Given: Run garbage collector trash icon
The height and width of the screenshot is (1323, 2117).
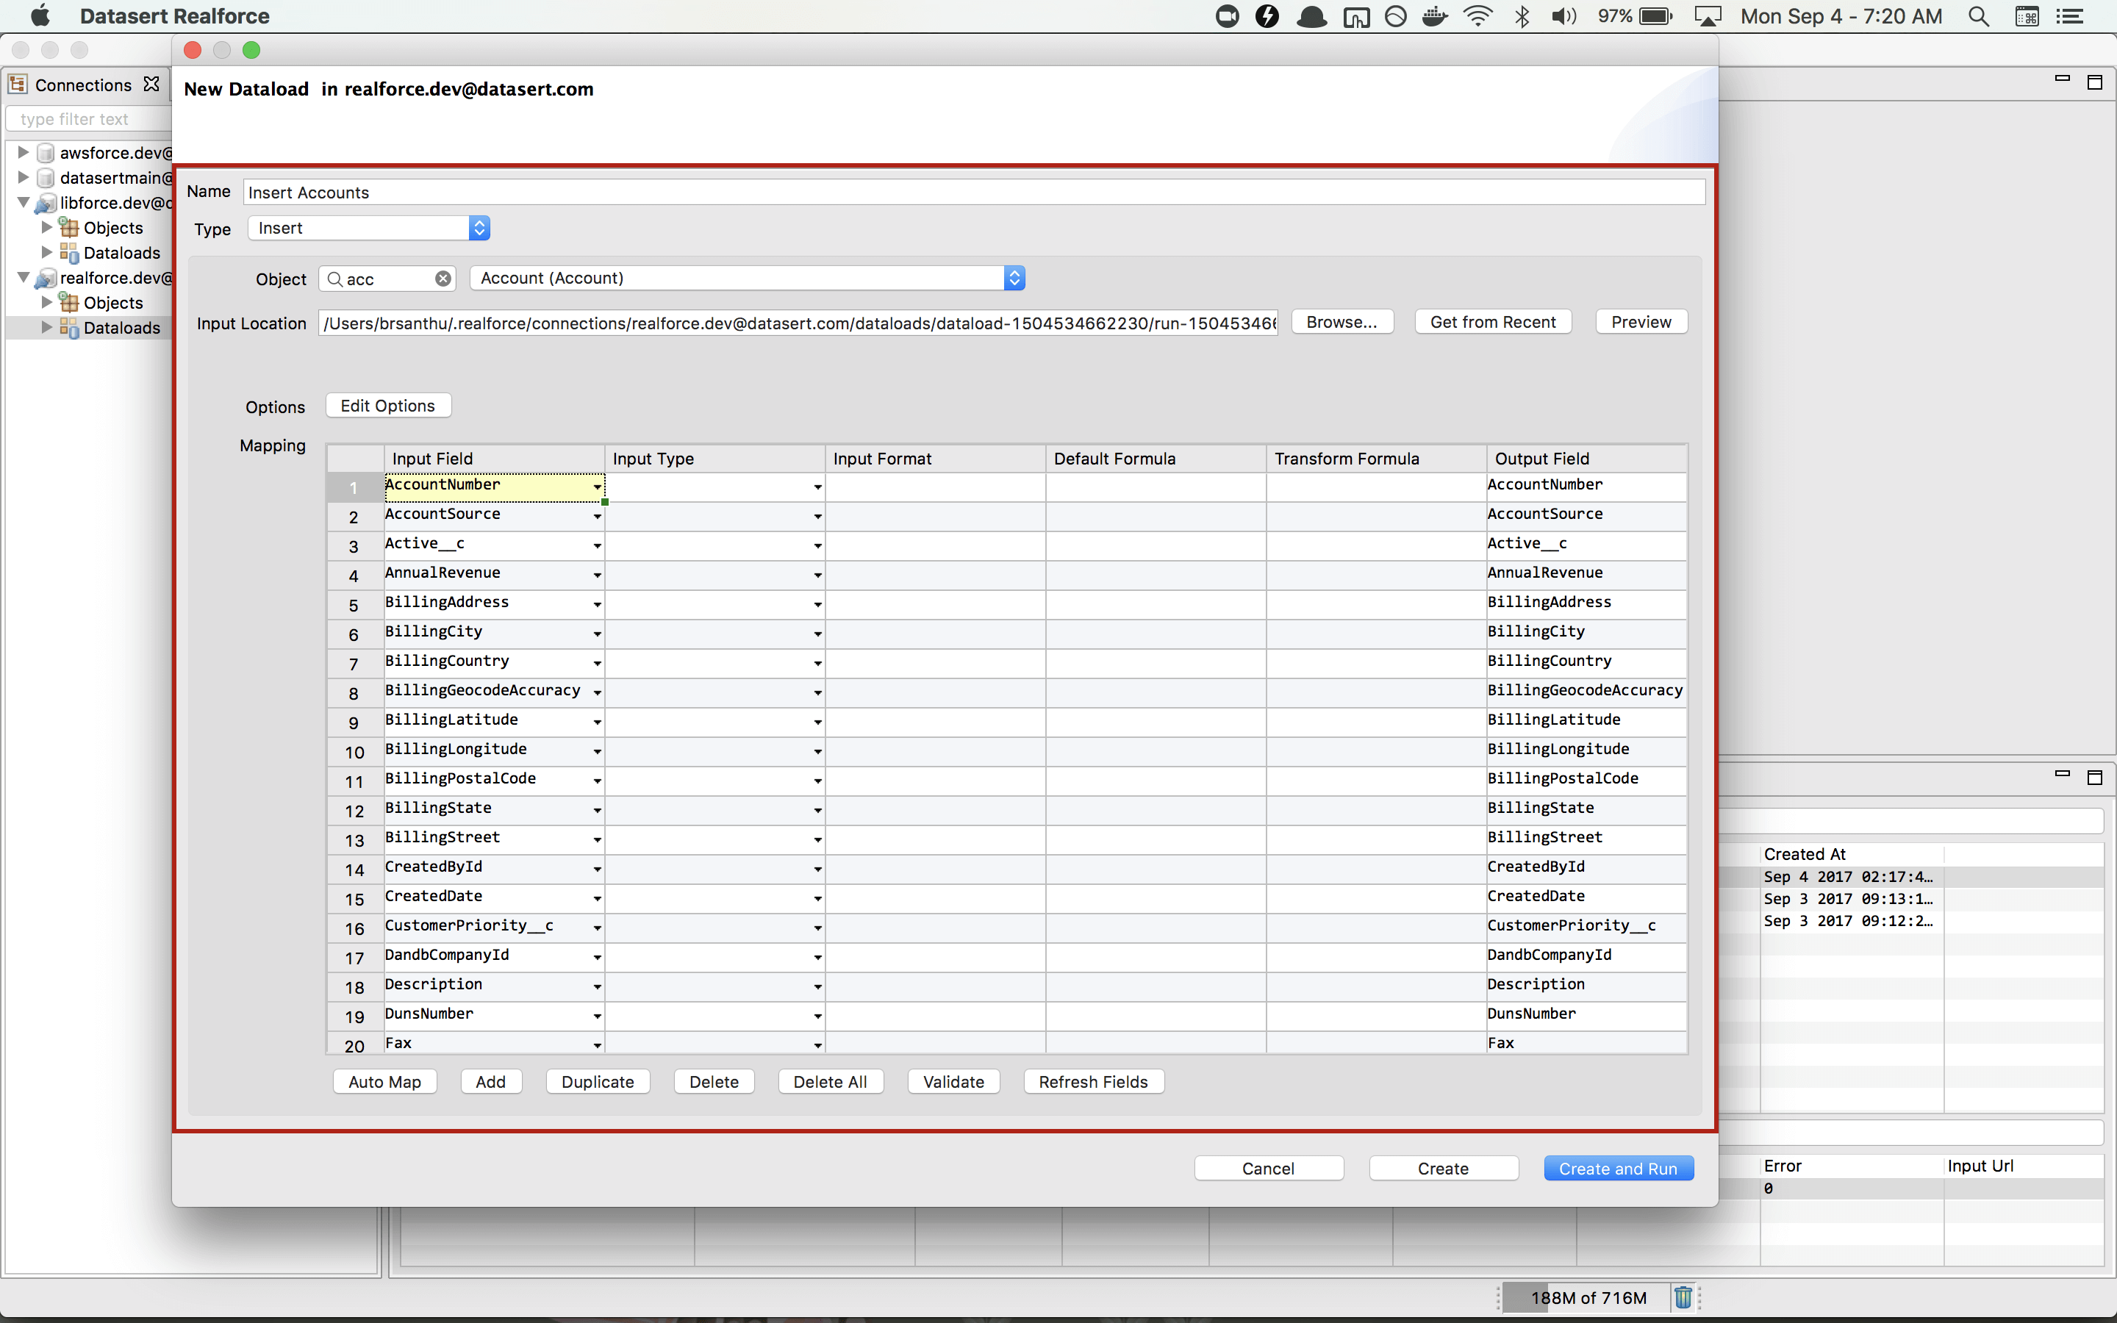Looking at the screenshot, I should point(1683,1297).
